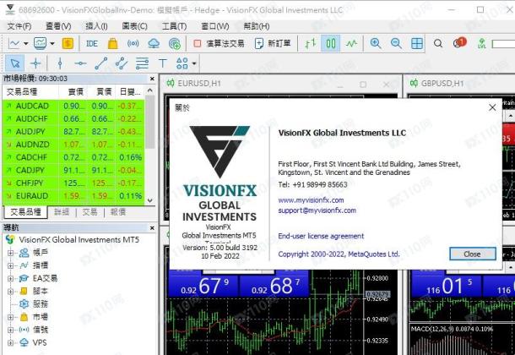Viewport: 515px width, 355px height.
Task: Open the IDE MetaEditor button
Action: (x=92, y=43)
